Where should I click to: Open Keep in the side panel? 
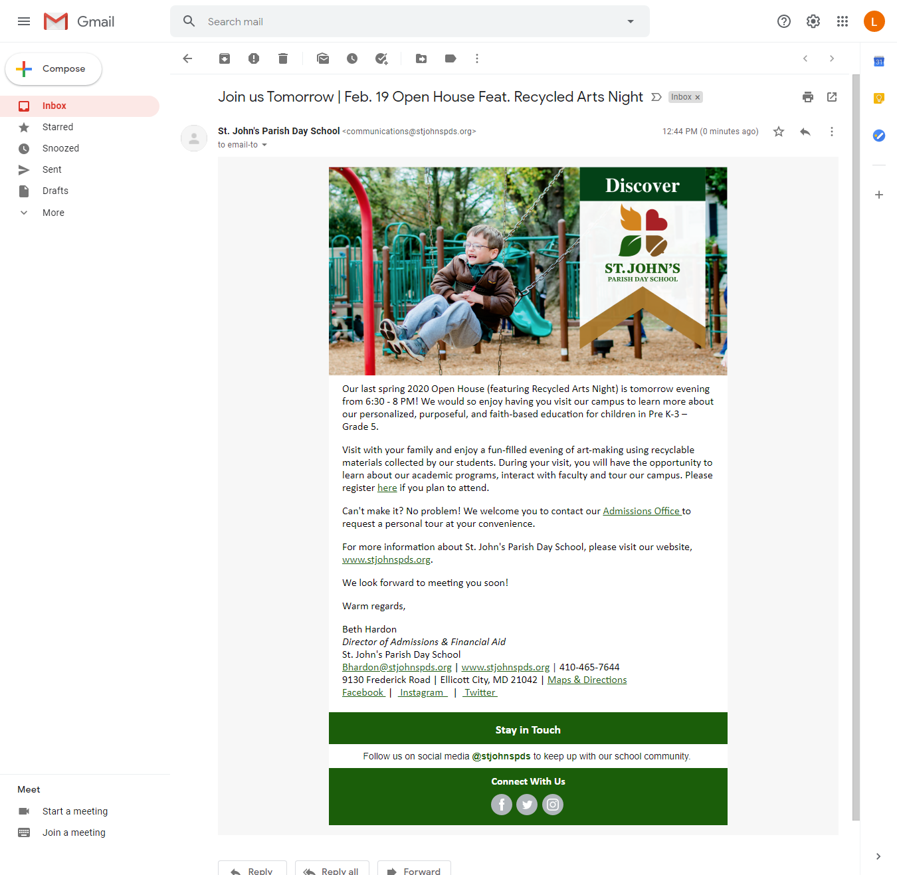pyautogui.click(x=879, y=98)
